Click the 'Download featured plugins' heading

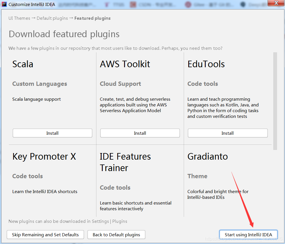coord(64,34)
